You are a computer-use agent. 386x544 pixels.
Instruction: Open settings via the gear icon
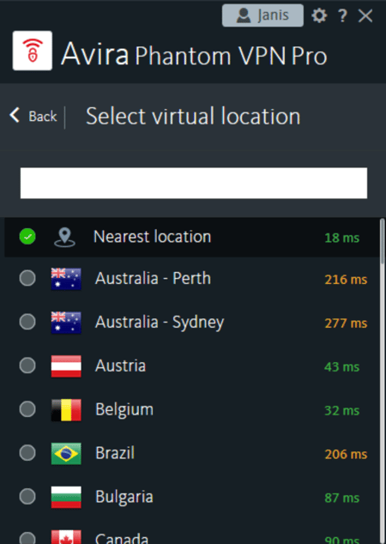pos(319,15)
